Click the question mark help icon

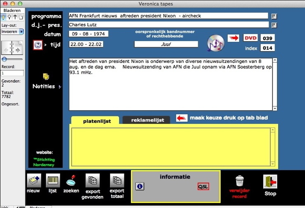pos(38,45)
